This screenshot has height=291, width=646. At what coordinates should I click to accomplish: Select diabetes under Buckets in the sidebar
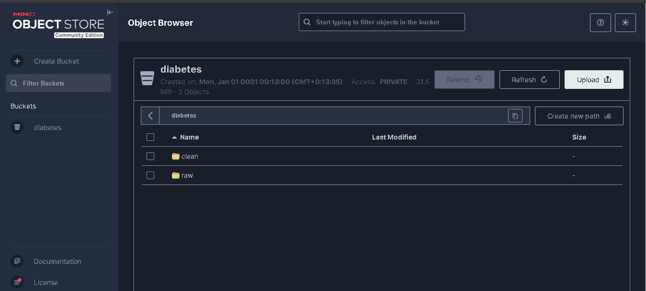[x=47, y=128]
